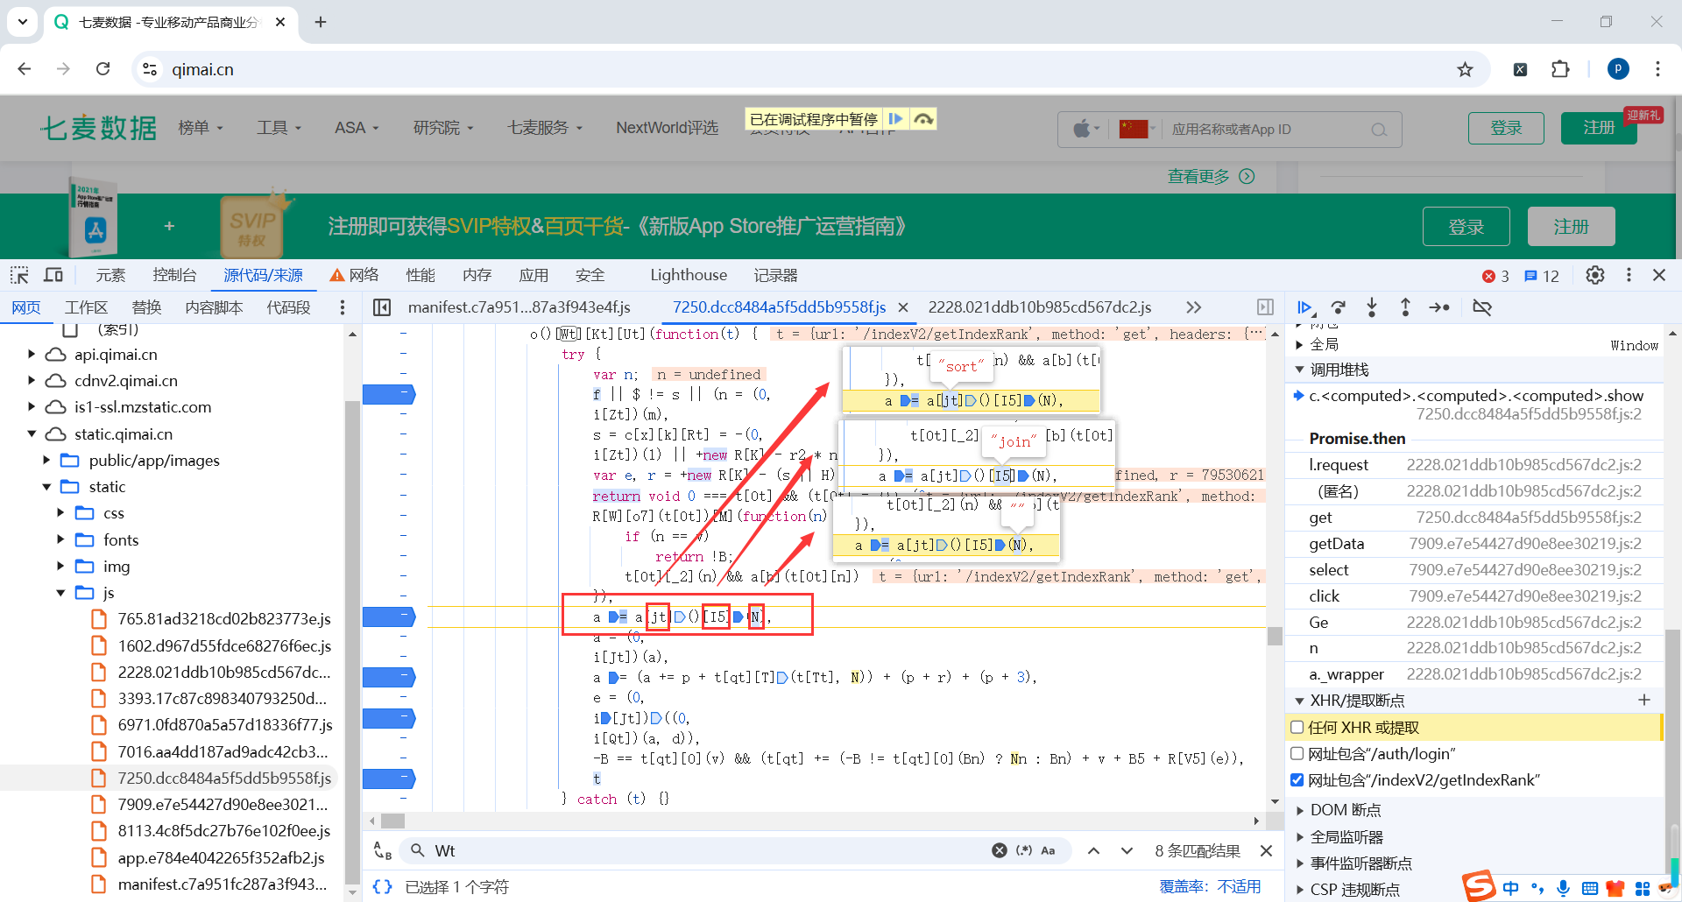The height and width of the screenshot is (902, 1682).
Task: Deactivate all breakpoints
Action: coord(1482,307)
